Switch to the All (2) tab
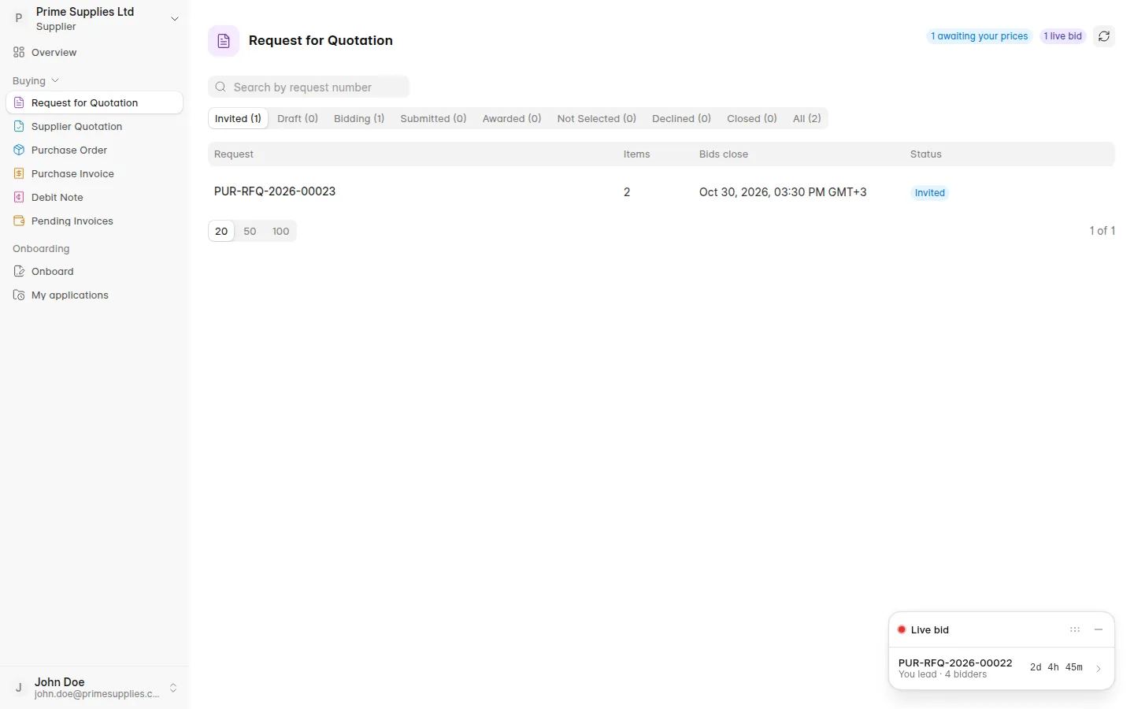The width and height of the screenshot is (1134, 709). [807, 118]
